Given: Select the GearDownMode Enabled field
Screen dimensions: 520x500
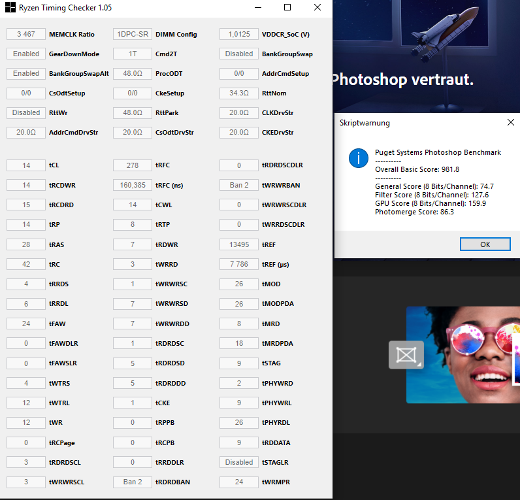Looking at the screenshot, I should [x=26, y=54].
